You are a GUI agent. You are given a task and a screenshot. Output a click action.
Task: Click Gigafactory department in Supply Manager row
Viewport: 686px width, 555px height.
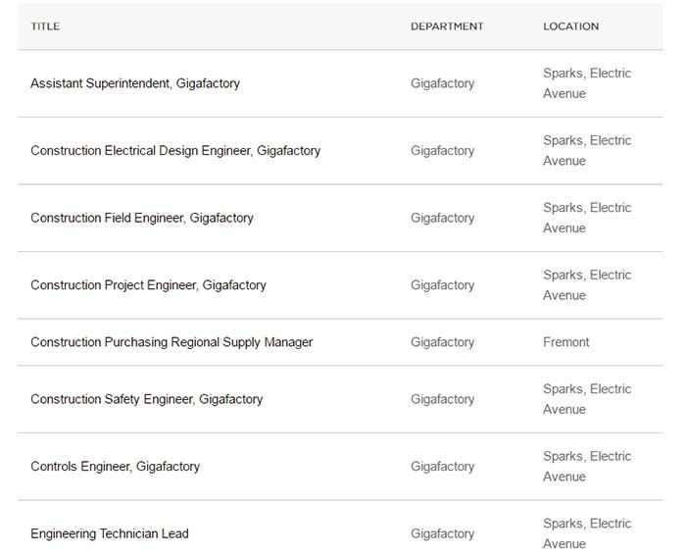pos(442,342)
